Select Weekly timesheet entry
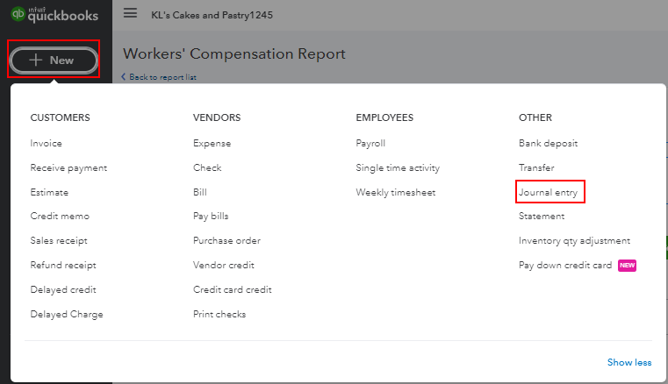The image size is (668, 384). [395, 192]
